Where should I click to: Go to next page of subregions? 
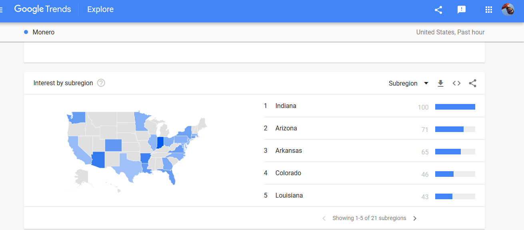[x=415, y=218]
